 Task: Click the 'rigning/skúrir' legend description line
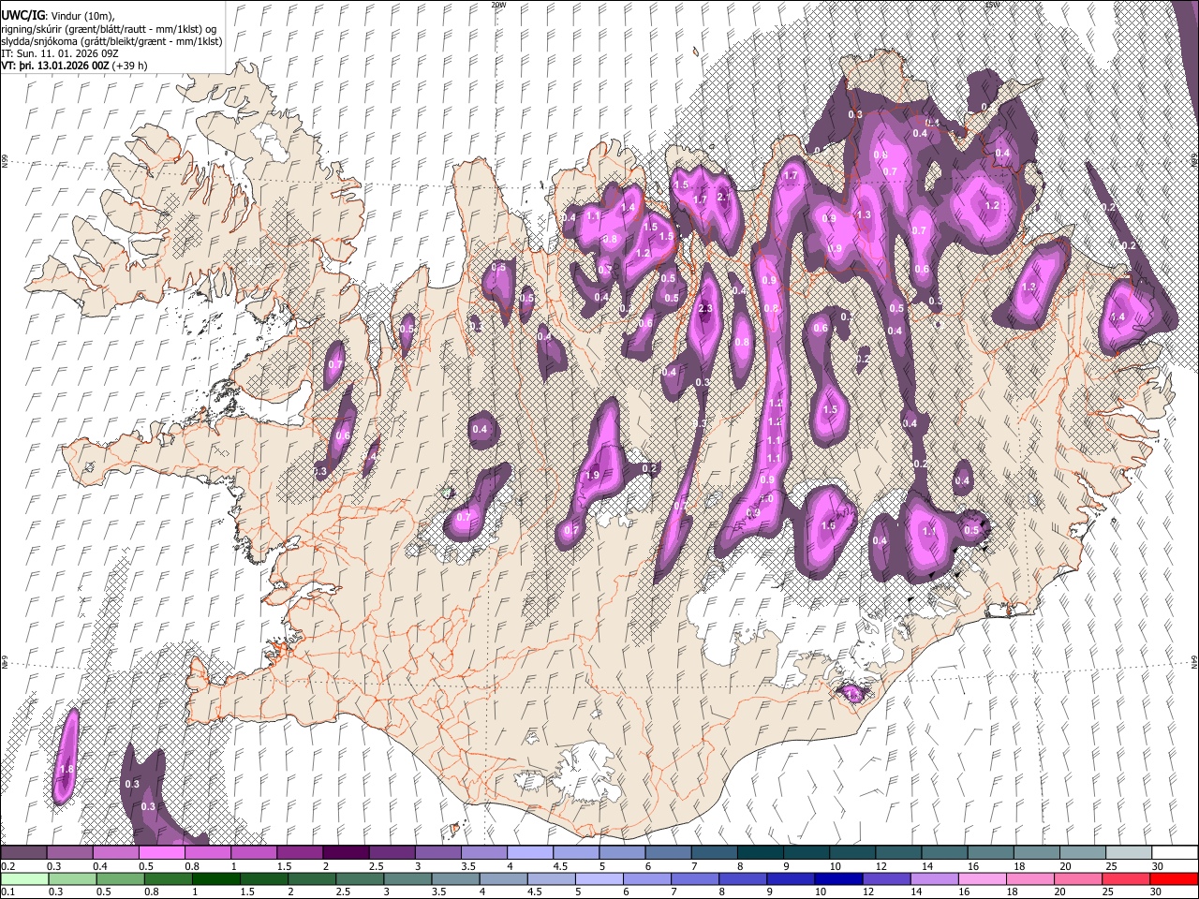tap(108, 29)
